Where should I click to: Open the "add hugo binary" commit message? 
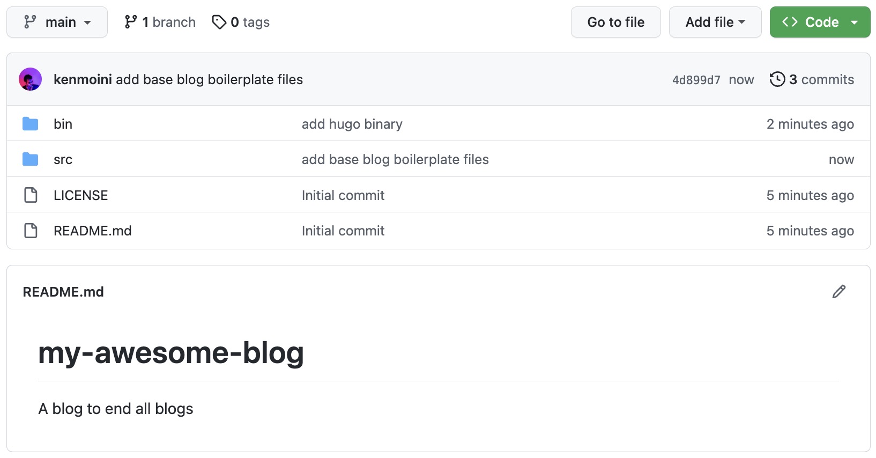352,124
